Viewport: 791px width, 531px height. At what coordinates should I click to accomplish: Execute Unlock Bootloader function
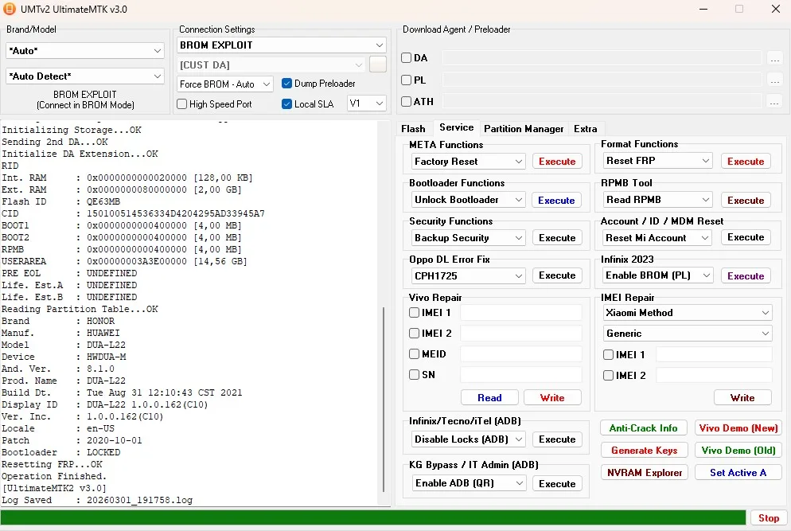[556, 201]
